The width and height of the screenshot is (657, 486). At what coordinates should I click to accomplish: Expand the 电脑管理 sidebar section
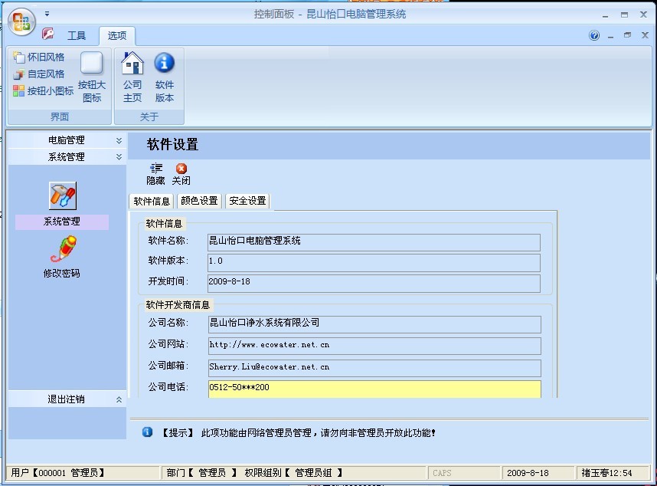point(67,140)
